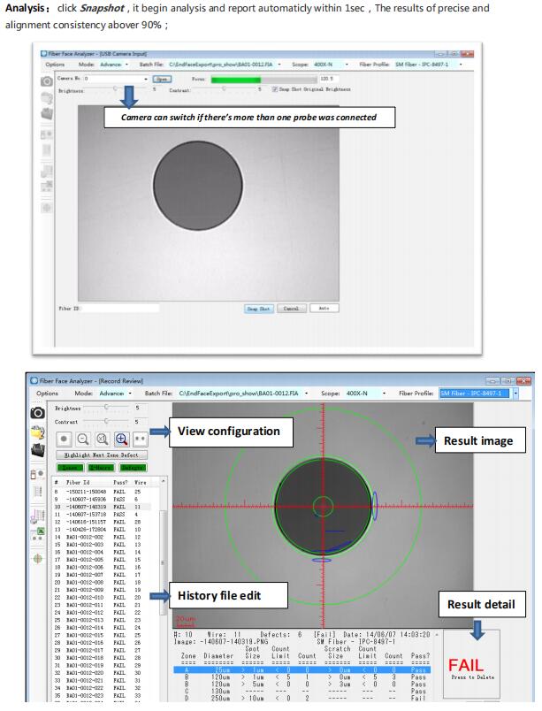Click green Excel export icon in Record Review sidebar
The image size is (542, 711).
pos(38,534)
